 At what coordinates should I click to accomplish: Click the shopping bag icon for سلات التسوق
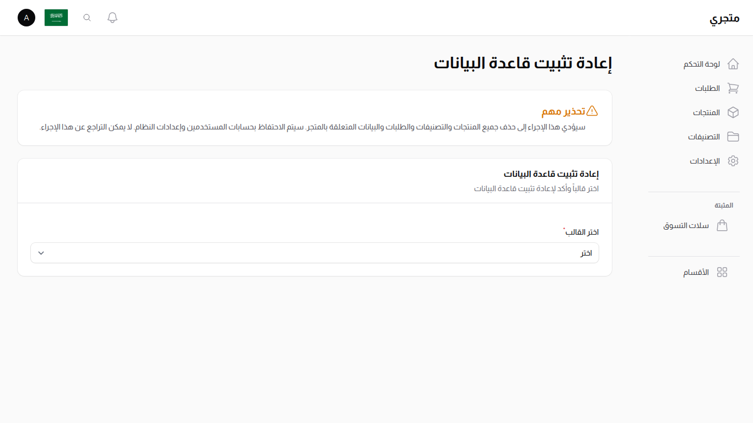coord(722,225)
